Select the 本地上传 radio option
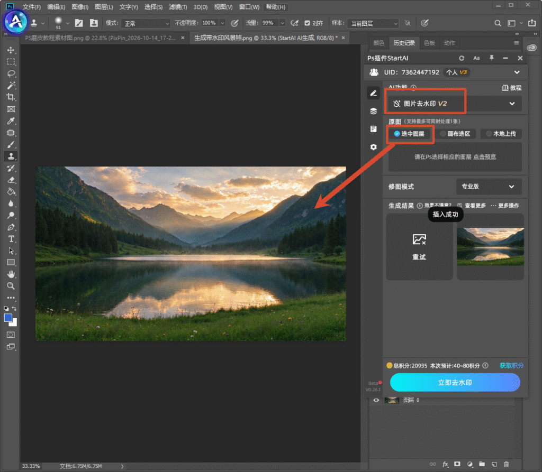The image size is (542, 472). point(501,134)
